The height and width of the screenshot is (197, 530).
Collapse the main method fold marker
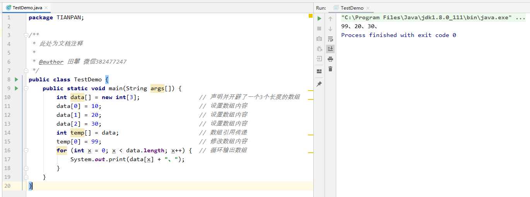click(26, 88)
